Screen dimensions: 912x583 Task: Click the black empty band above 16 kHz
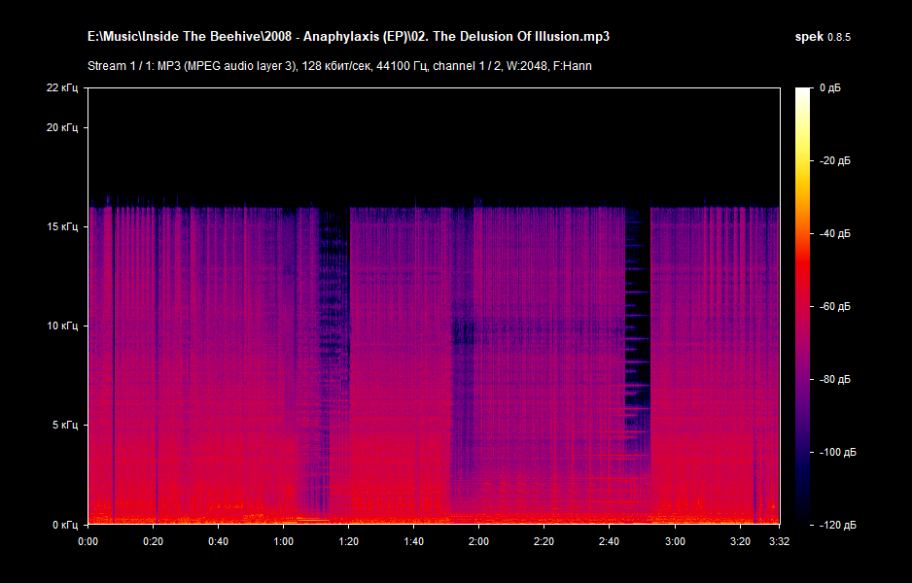434,146
